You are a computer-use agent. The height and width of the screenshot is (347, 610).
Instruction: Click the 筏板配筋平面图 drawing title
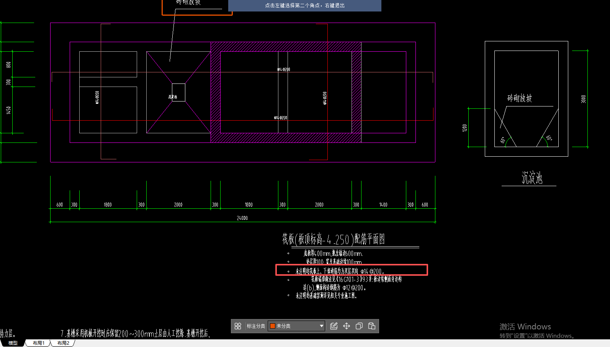(x=334, y=239)
